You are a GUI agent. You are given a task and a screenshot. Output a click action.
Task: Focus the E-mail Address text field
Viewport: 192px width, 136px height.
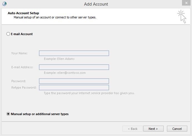[74, 67]
